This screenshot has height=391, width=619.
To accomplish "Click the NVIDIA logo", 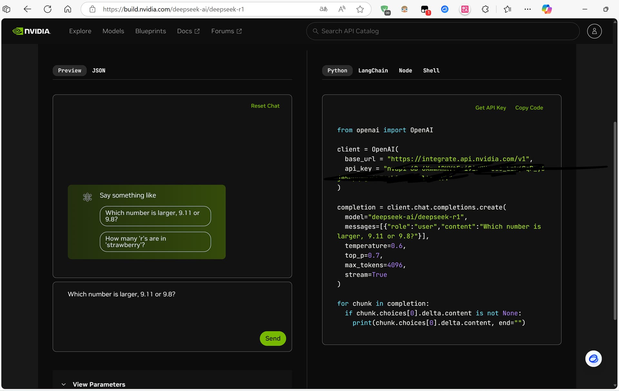I will [32, 31].
